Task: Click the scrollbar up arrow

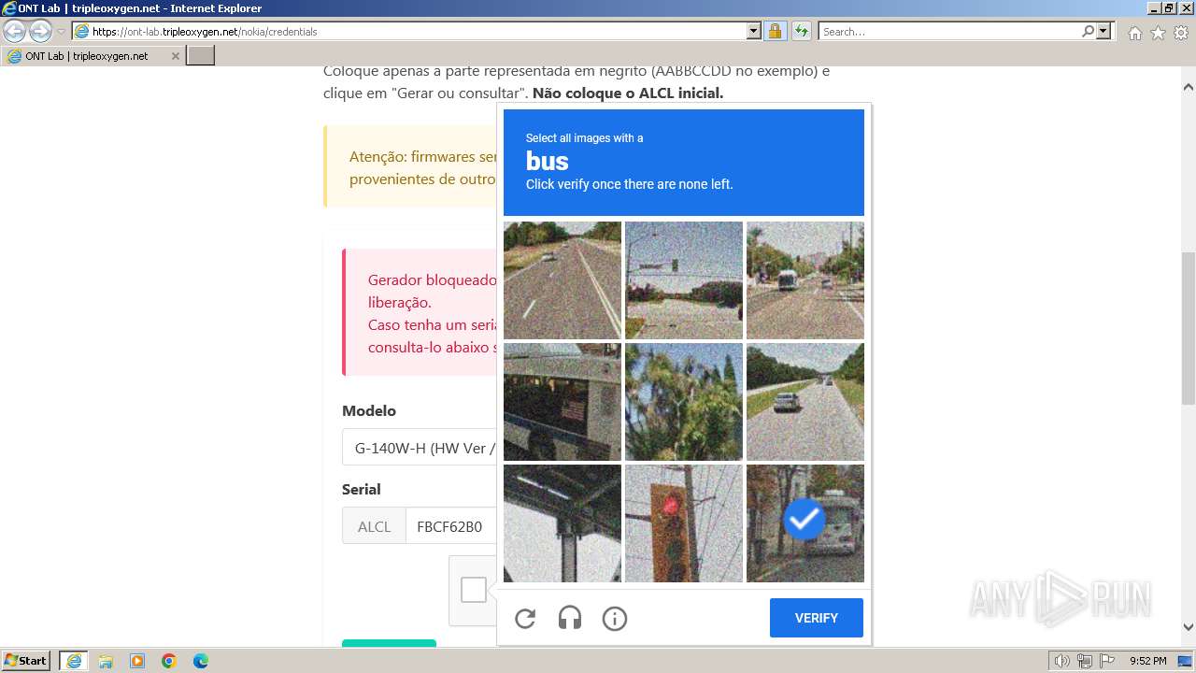Action: click(1189, 86)
